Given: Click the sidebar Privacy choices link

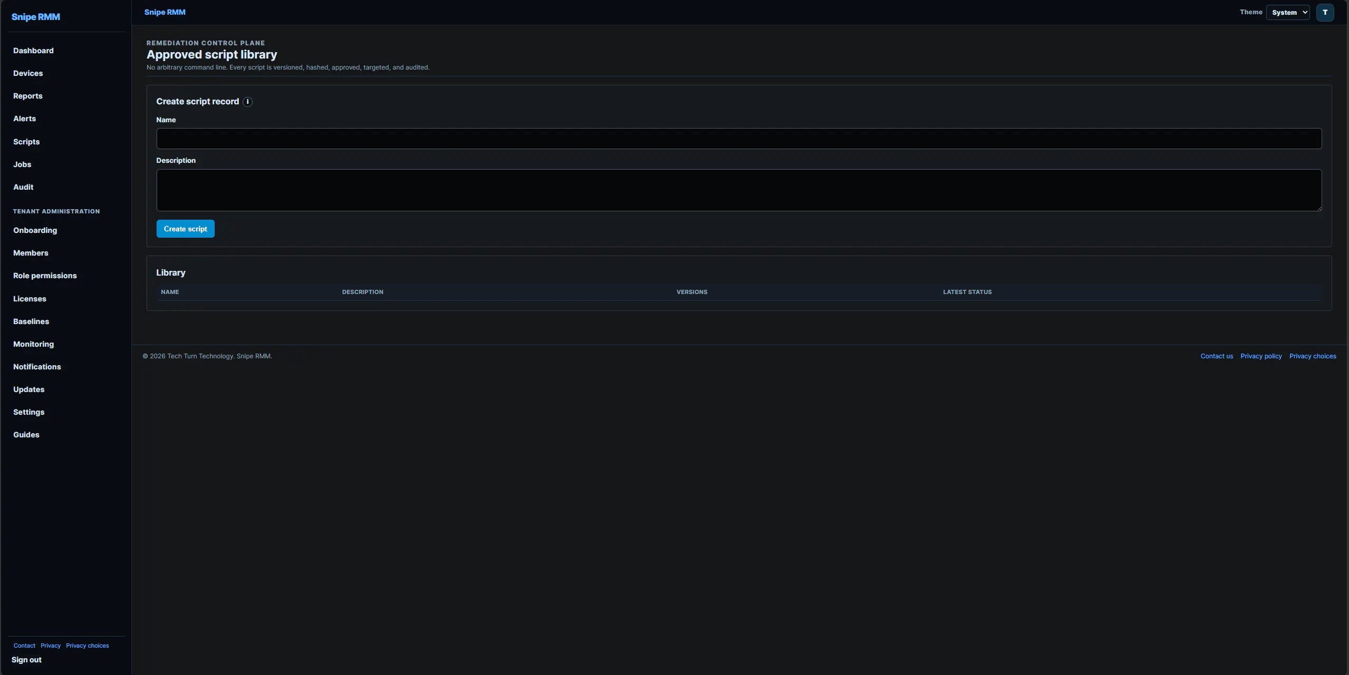Looking at the screenshot, I should pyautogui.click(x=88, y=645).
